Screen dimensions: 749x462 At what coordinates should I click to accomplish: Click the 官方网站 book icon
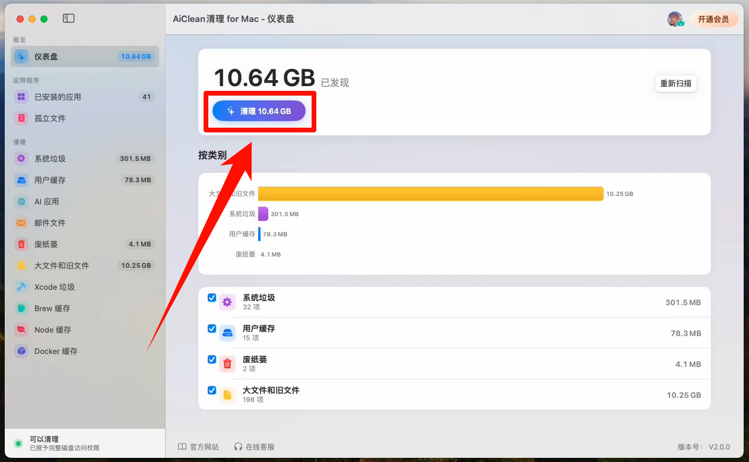coord(182,447)
